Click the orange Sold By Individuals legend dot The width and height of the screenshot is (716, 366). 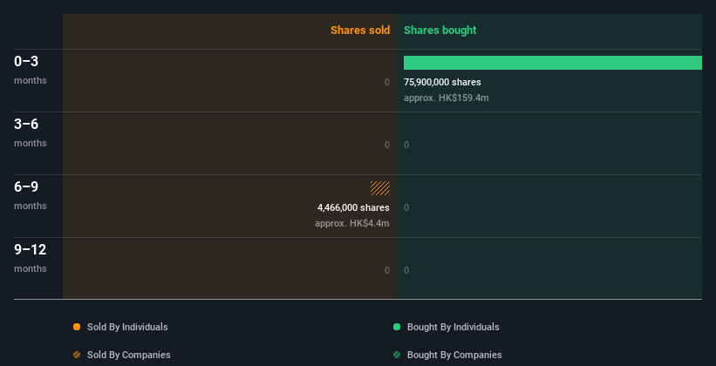77,327
